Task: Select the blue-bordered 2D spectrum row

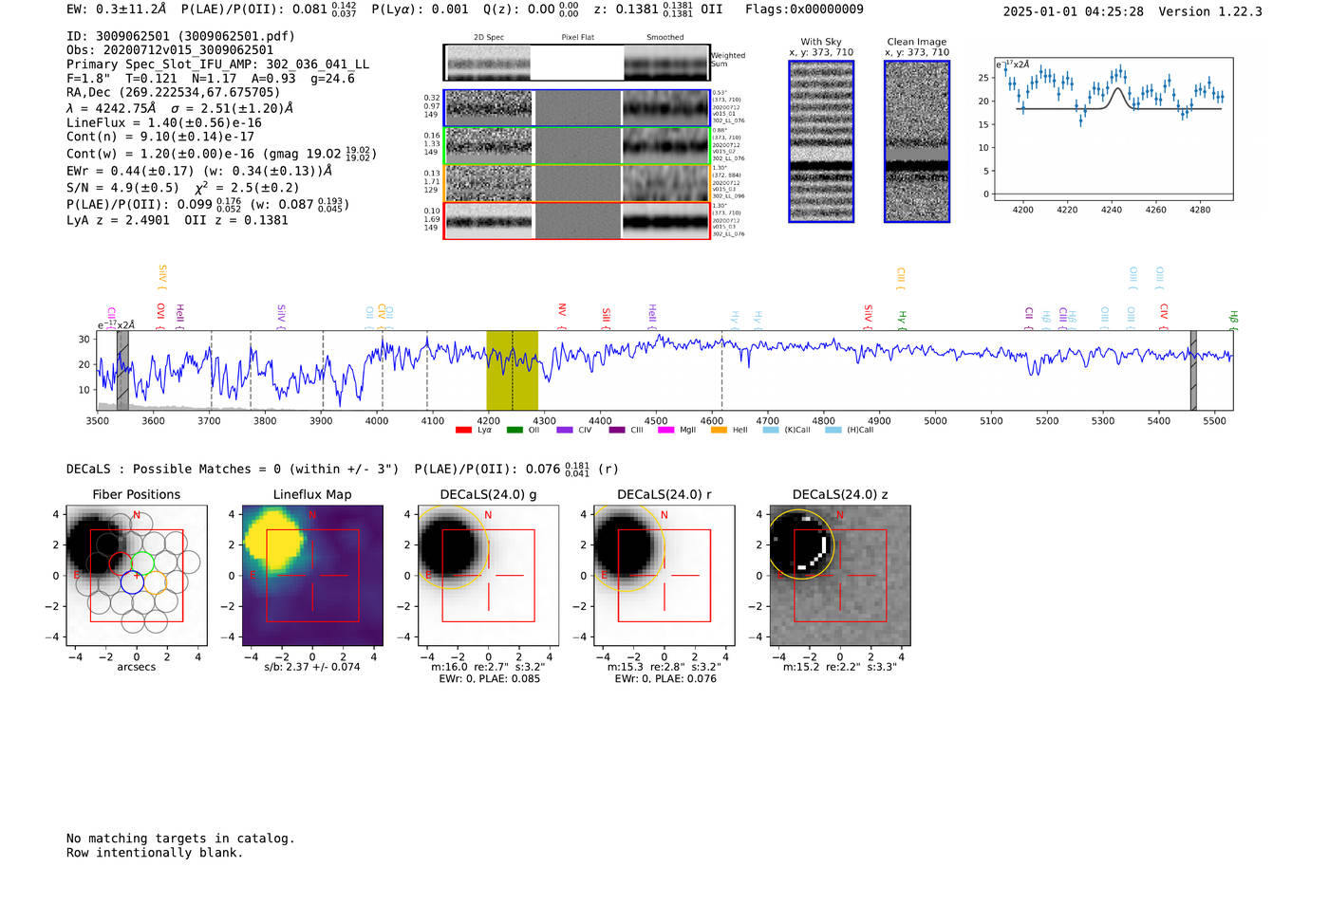Action: tap(577, 108)
